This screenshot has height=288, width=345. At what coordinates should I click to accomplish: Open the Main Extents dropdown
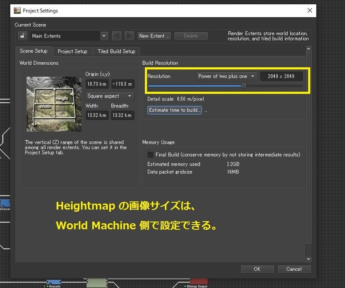[69, 36]
